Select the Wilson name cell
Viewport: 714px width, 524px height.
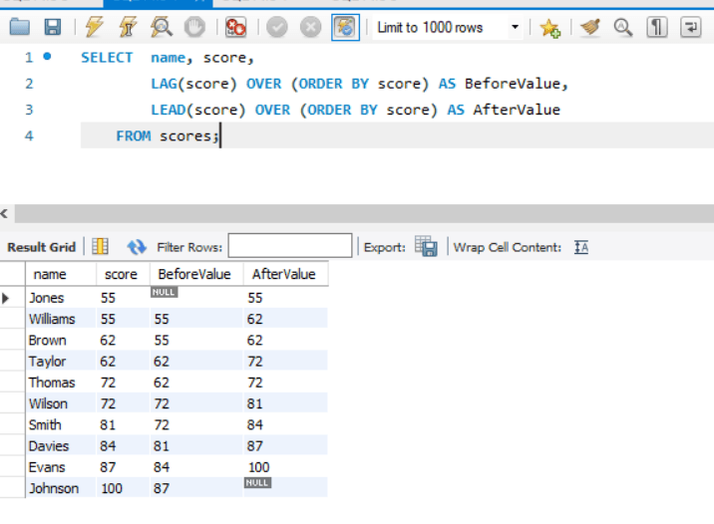(x=61, y=403)
